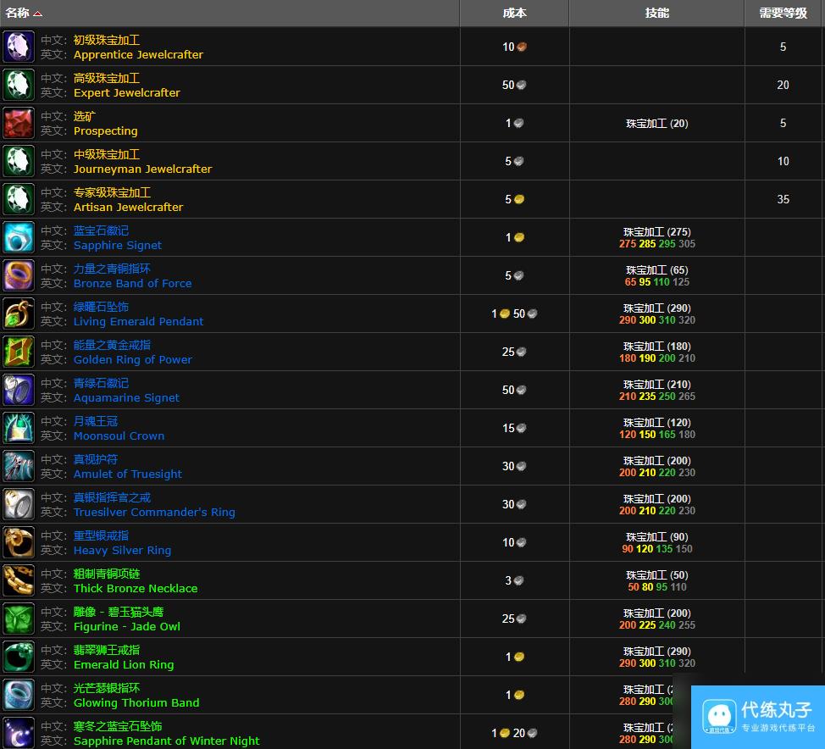The width and height of the screenshot is (825, 749).
Task: Click the 1 gold 50 silver cost
Action: click(514, 313)
